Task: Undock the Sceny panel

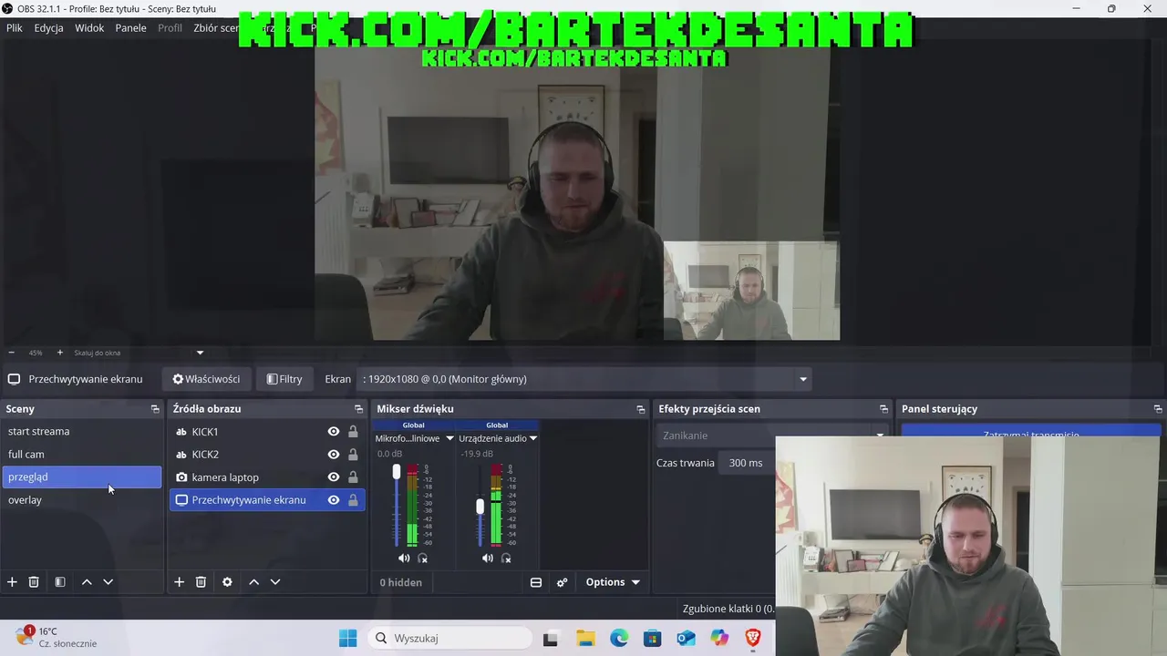Action: click(155, 409)
